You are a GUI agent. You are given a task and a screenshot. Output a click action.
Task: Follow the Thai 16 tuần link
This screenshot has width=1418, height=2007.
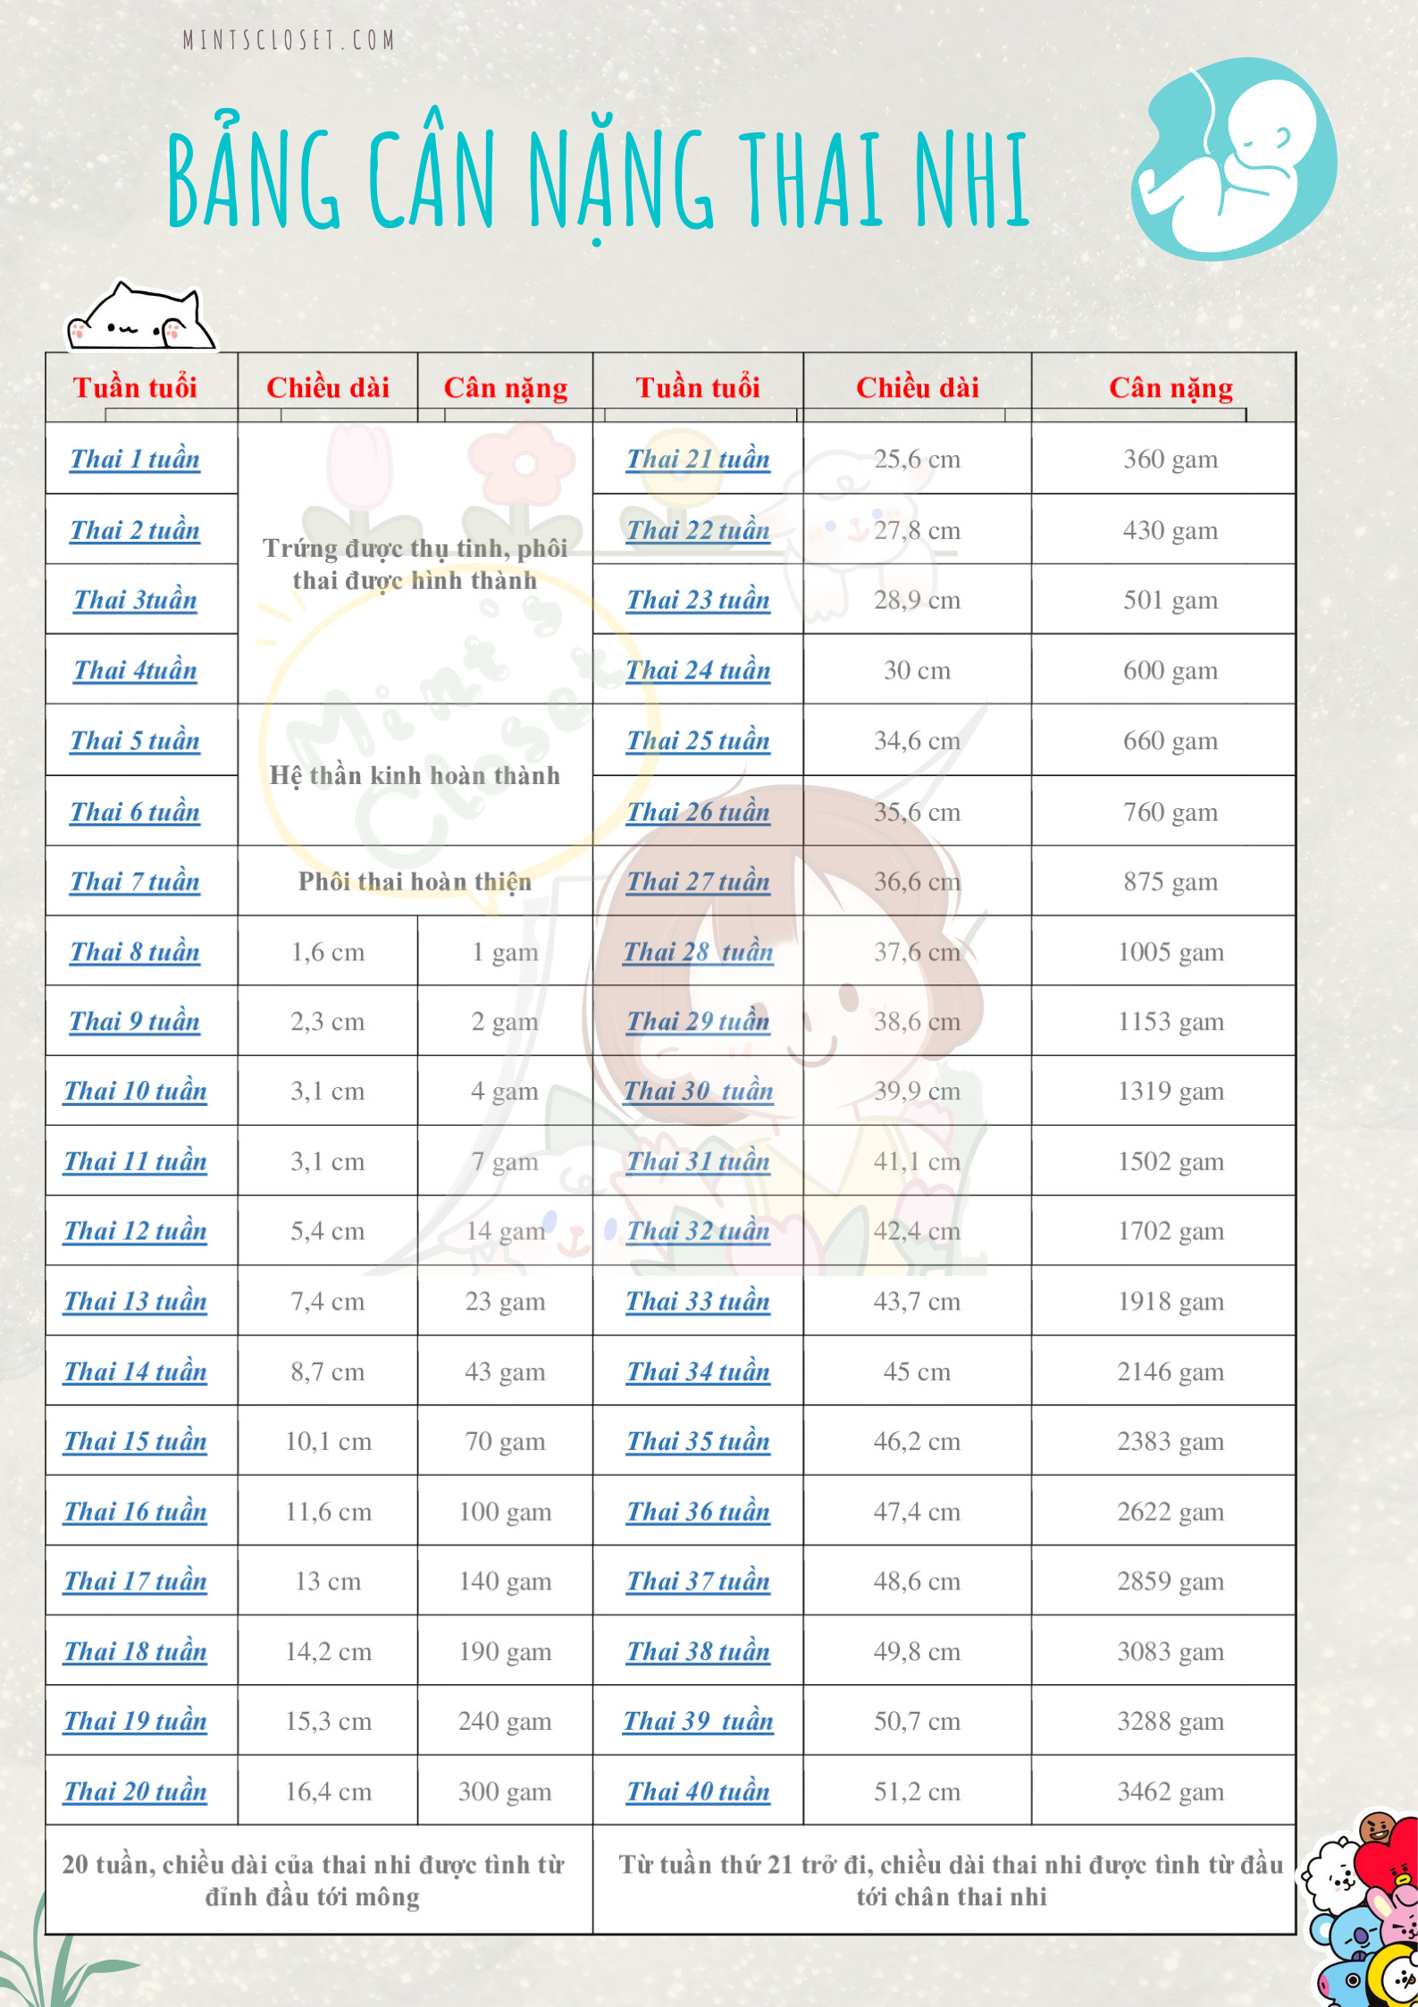coord(135,1513)
